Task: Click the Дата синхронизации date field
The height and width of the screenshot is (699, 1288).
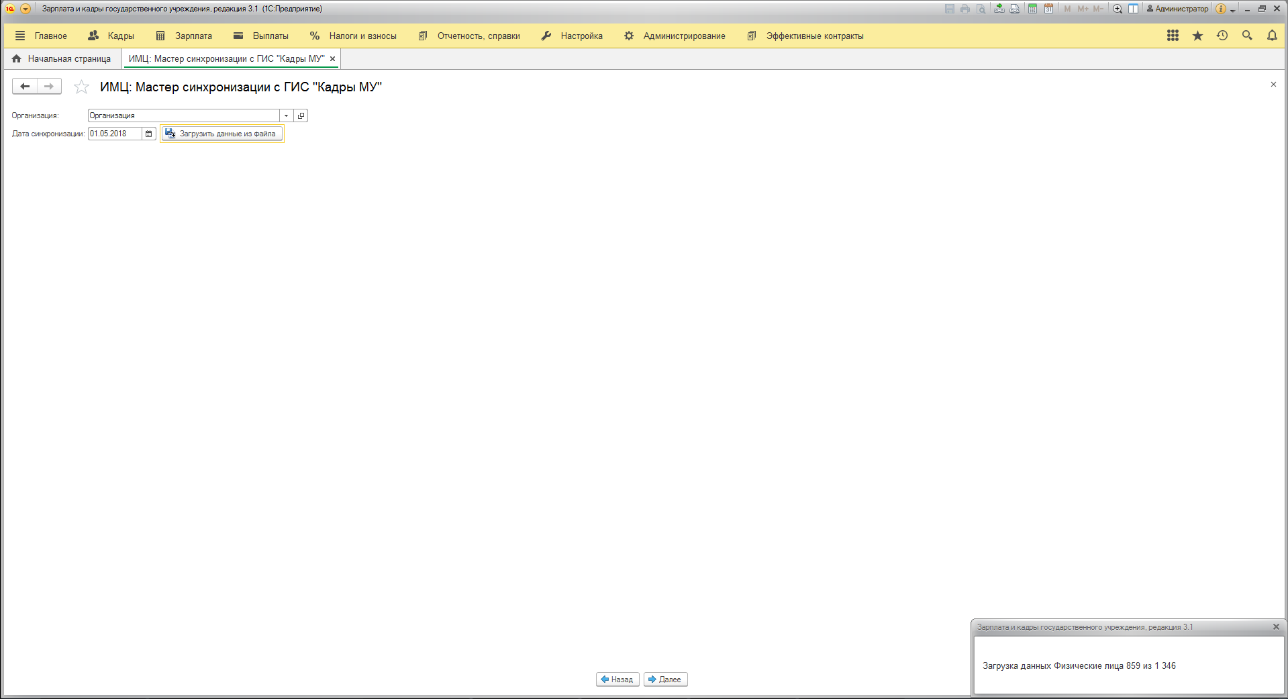Action: pyautogui.click(x=114, y=134)
